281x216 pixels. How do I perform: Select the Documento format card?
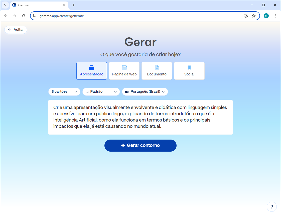[x=157, y=71]
